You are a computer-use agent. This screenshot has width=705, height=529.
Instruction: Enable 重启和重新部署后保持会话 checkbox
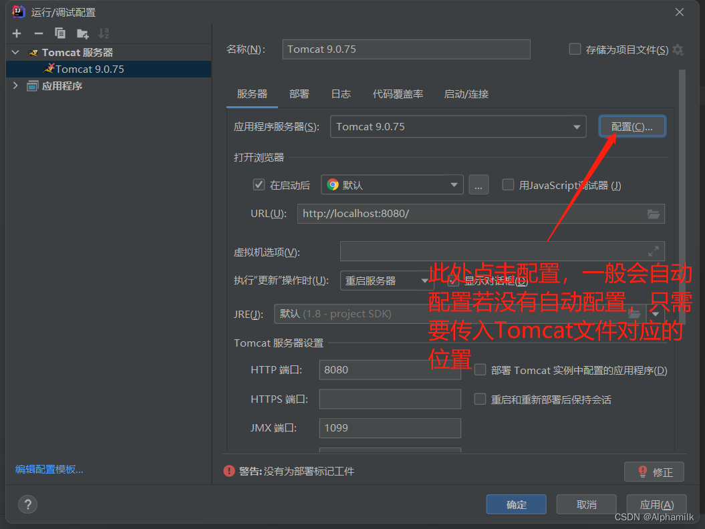pos(480,399)
